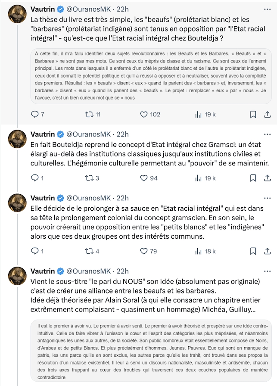Open the quoted text image about Beaufs and Barbares
The height and width of the screenshot is (386, 277).
click(x=151, y=76)
